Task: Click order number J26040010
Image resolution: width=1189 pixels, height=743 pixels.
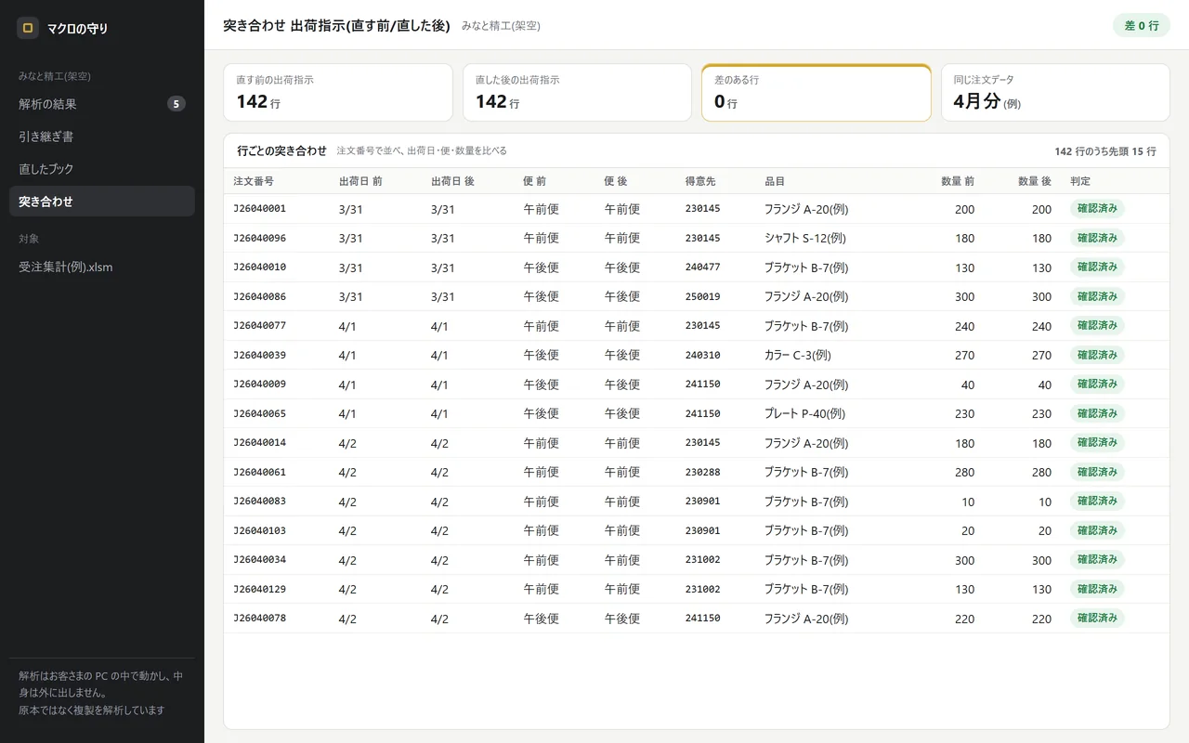Action: (x=260, y=267)
